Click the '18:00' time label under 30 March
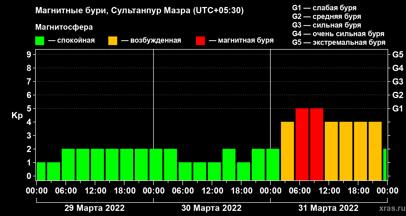Screen dimensions: 406x216 [241, 191]
